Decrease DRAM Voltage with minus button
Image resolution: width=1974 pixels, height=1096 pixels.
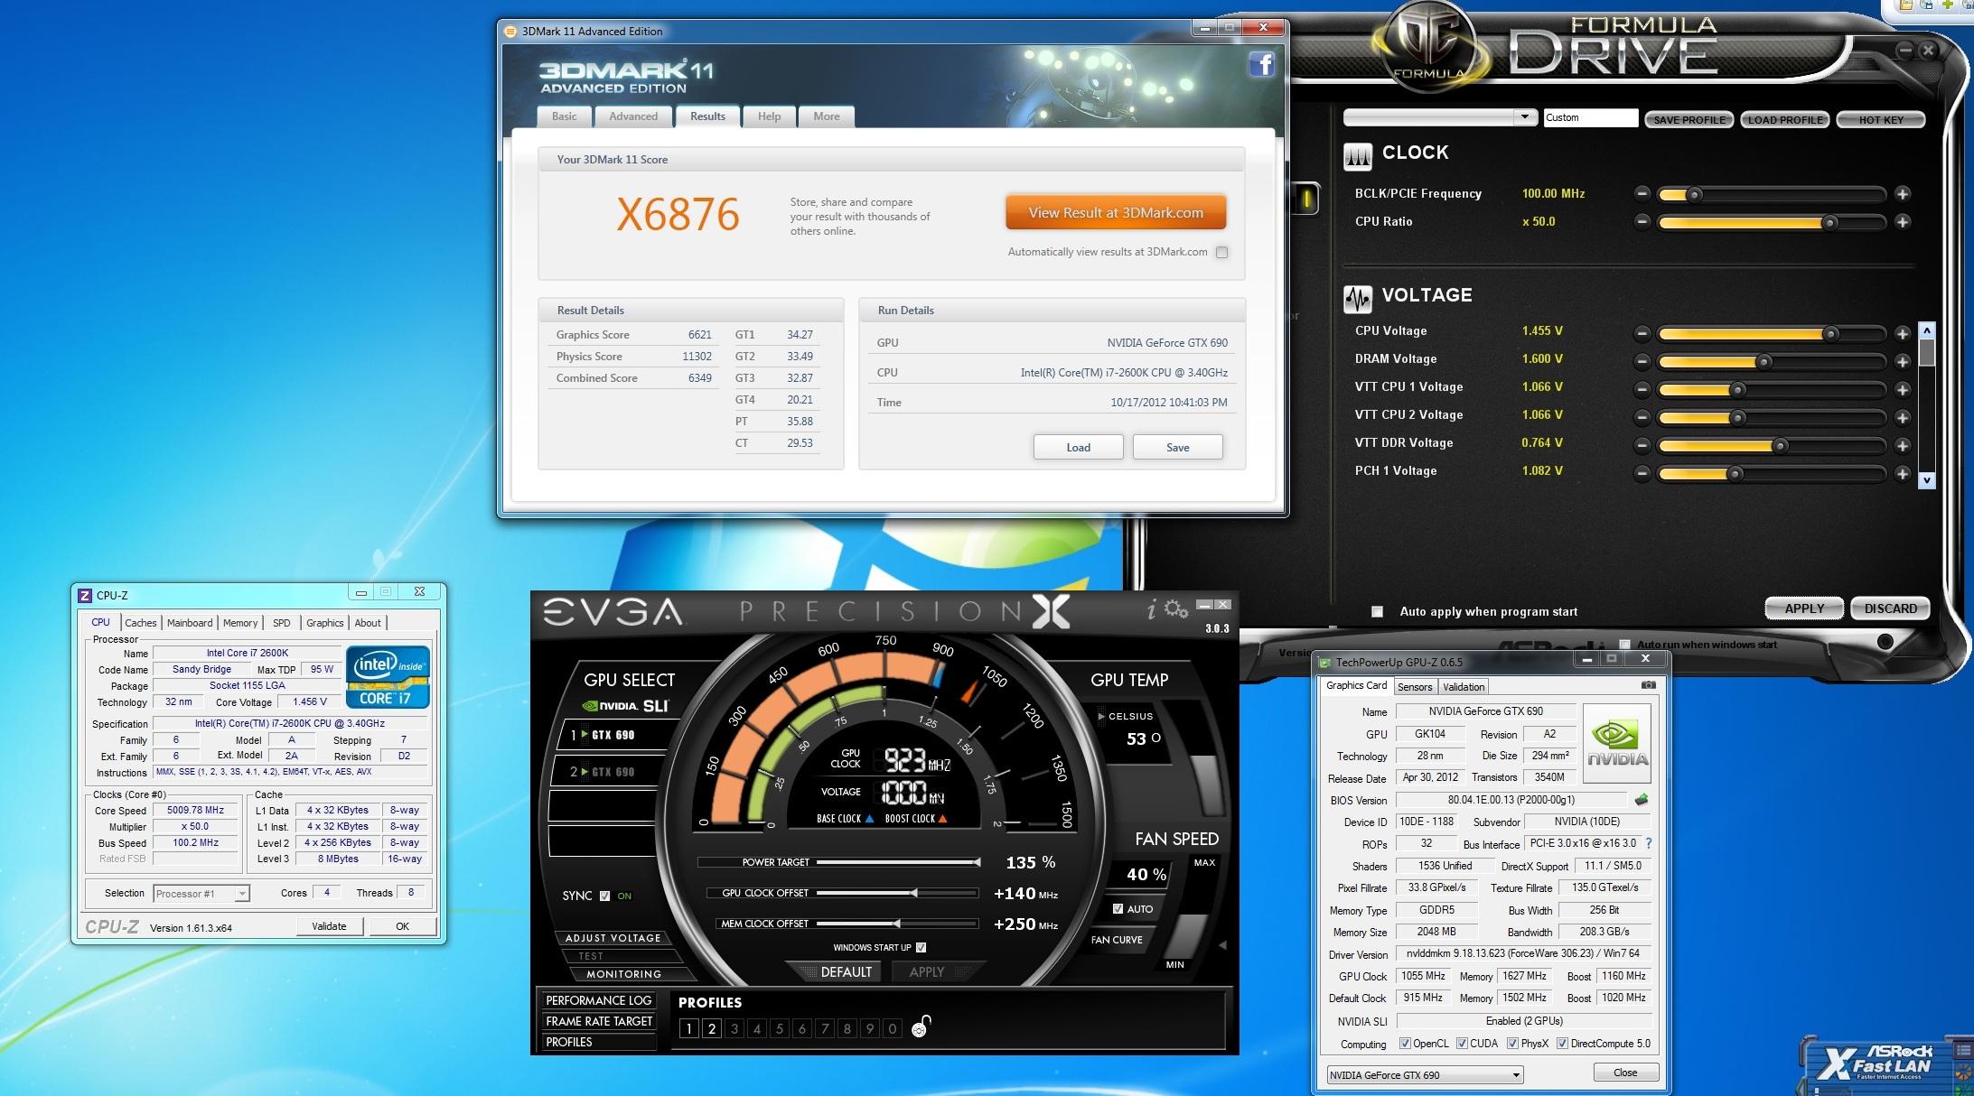[1642, 362]
